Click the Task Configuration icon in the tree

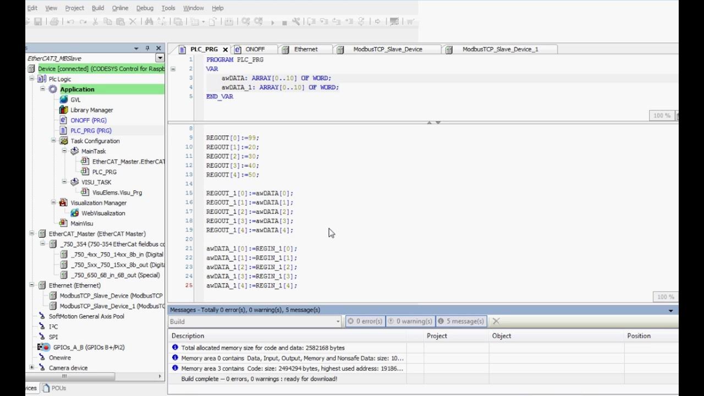pos(64,141)
